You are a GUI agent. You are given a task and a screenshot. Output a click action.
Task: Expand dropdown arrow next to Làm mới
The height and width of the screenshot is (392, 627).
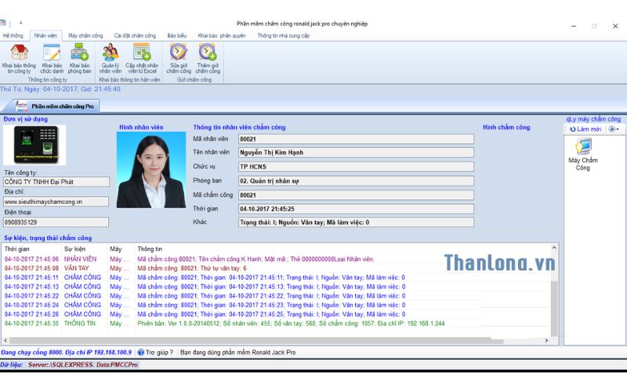[x=613, y=129]
